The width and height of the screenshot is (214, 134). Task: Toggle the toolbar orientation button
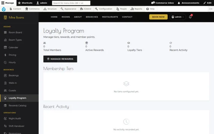click(211, 9)
